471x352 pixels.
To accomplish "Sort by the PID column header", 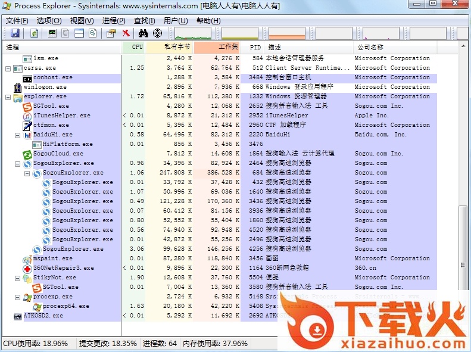I will [255, 46].
